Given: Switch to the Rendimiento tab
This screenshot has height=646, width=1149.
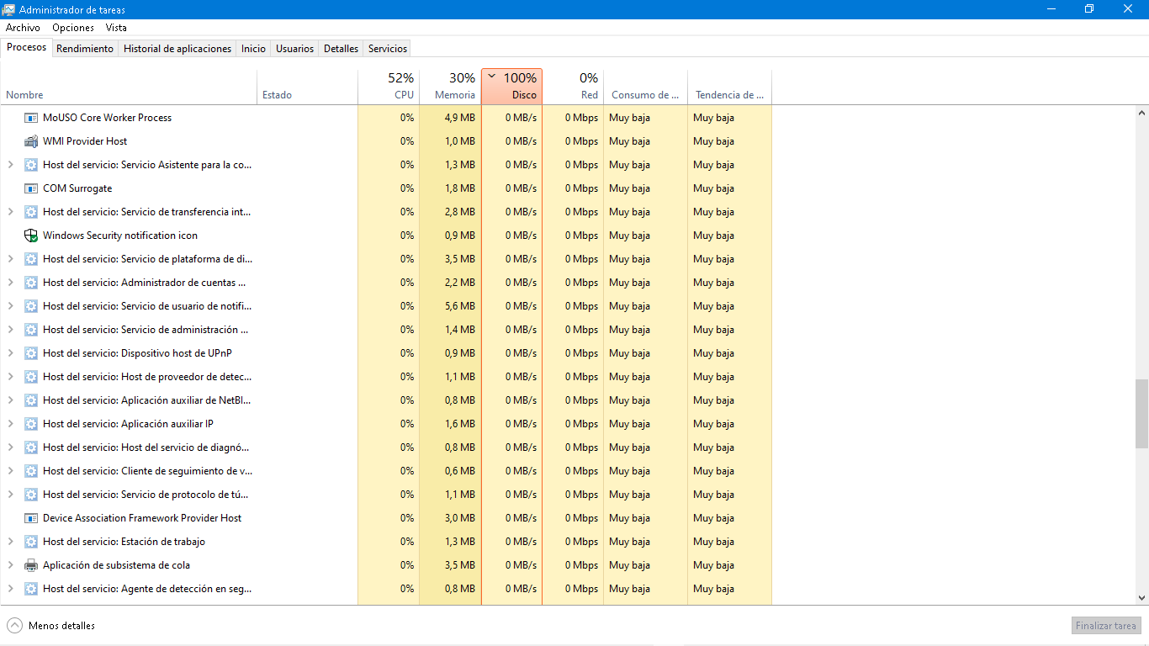Looking at the screenshot, I should click(85, 49).
